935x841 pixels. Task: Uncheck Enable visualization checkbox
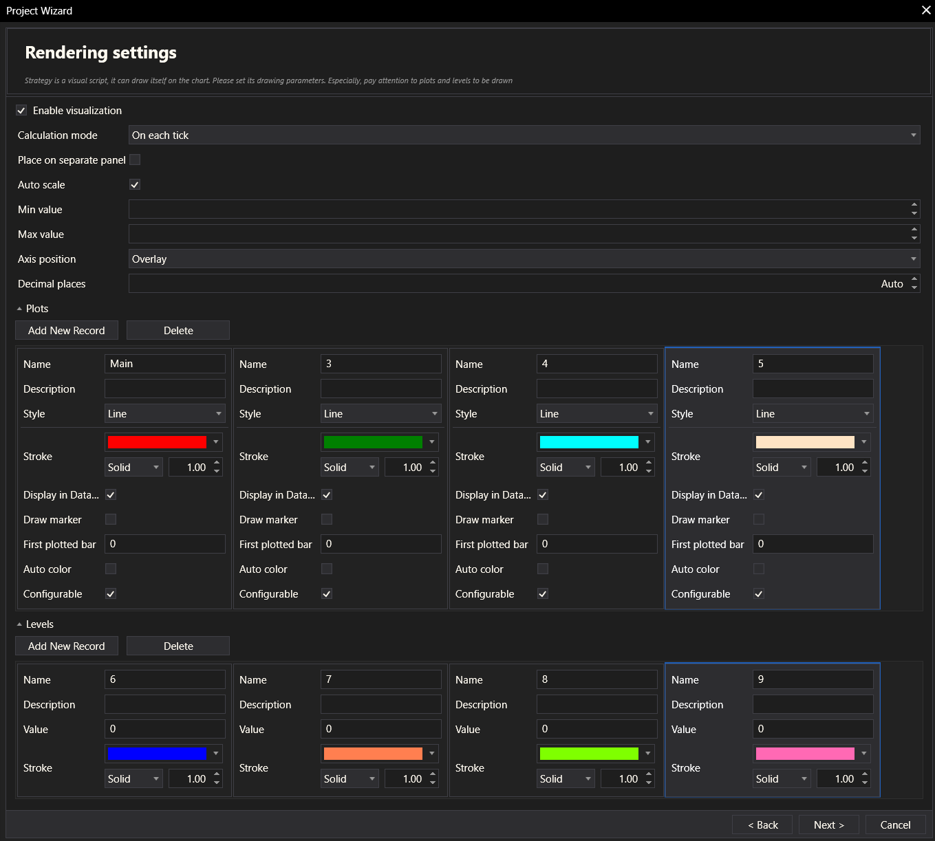click(x=21, y=111)
